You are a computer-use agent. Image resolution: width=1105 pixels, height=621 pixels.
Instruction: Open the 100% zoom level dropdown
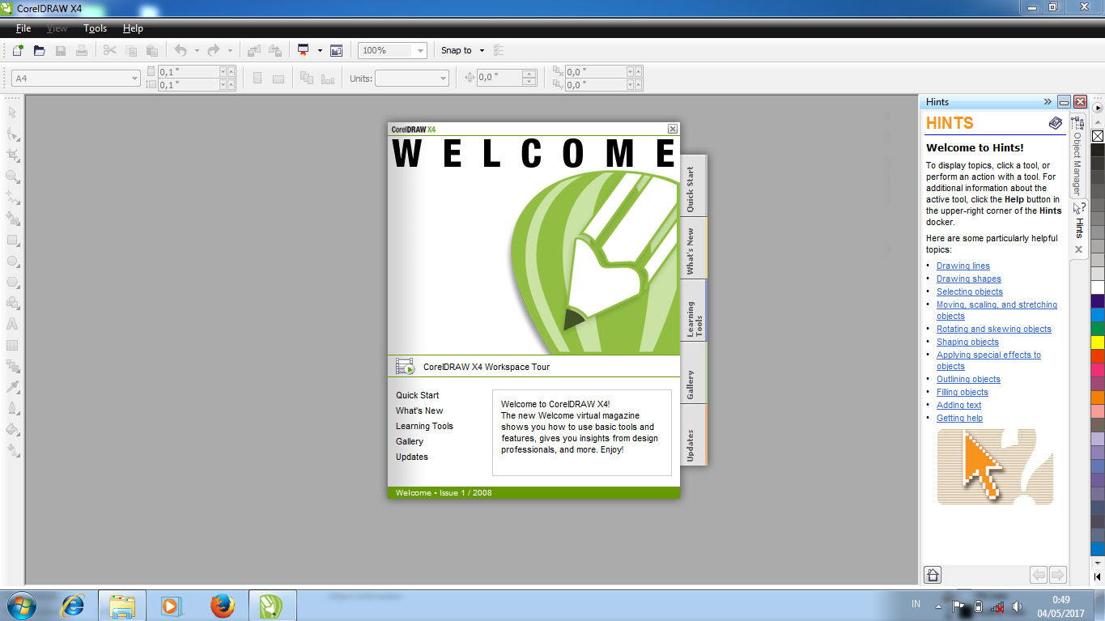tap(420, 50)
